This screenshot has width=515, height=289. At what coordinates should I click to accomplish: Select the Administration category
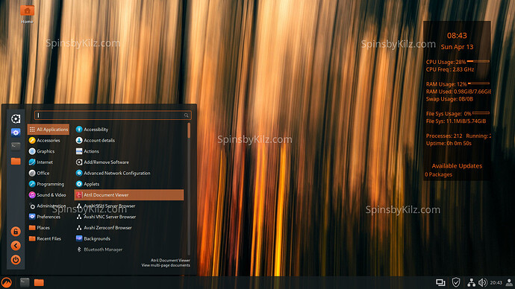pyautogui.click(x=49, y=206)
